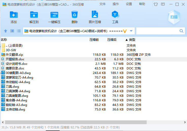187x131 pixels.
Task: Click the 扫描 (Scan) hexagon button
Action: 174,17
